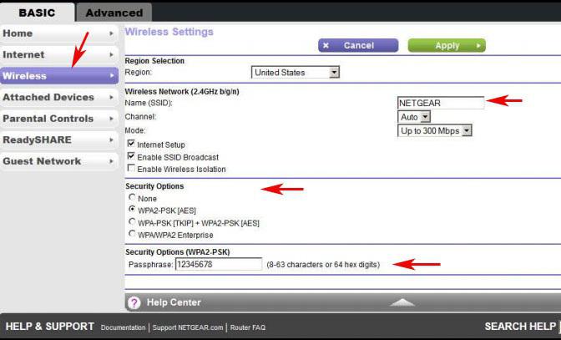561x340 pixels.
Task: Click the Passphrase input field
Action: pyautogui.click(x=219, y=265)
